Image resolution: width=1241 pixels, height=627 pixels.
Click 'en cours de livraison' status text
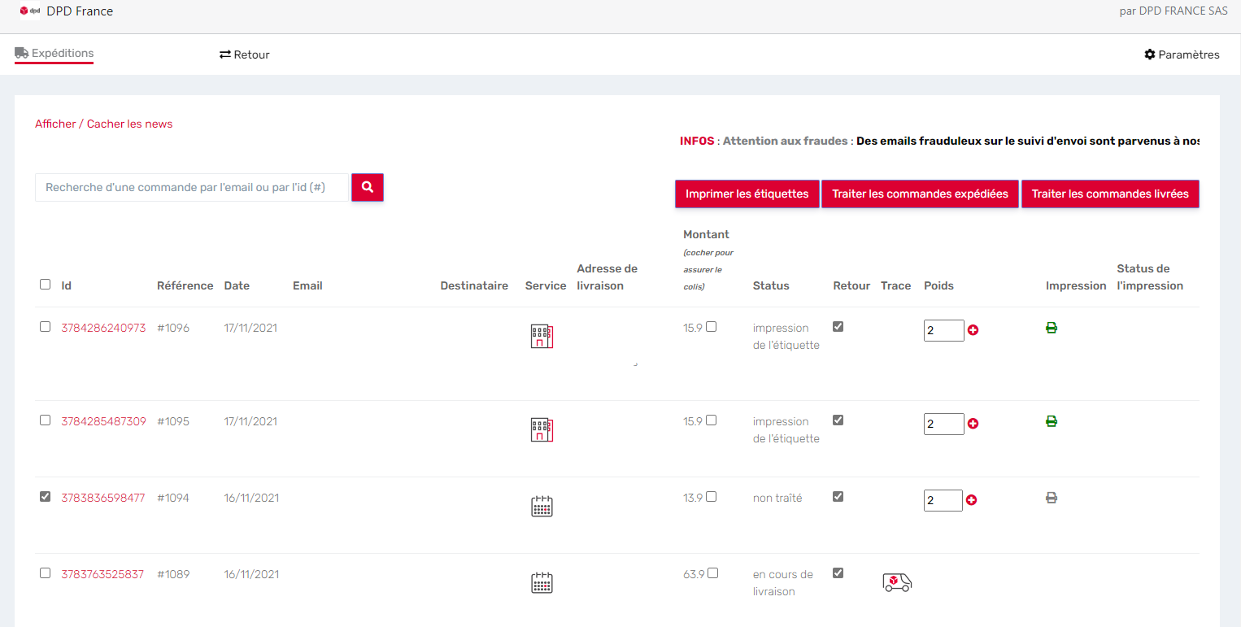783,583
